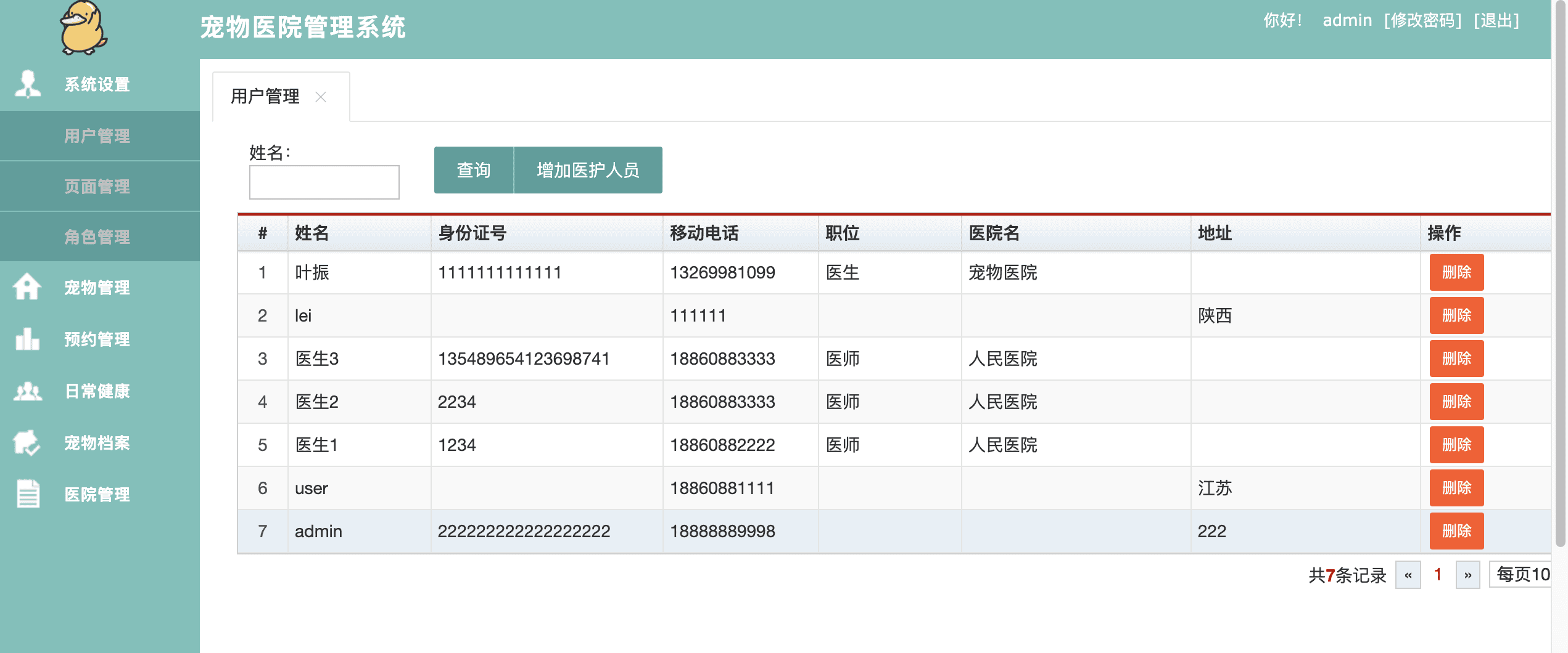Click the document icon for 医院管理
Screen dimensions: 1568x653
click(28, 493)
